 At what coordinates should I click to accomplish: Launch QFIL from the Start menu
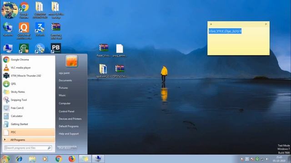[x=29, y=84]
